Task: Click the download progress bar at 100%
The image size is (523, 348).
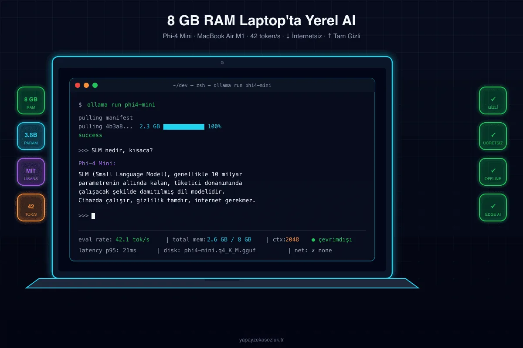Action: (x=184, y=127)
